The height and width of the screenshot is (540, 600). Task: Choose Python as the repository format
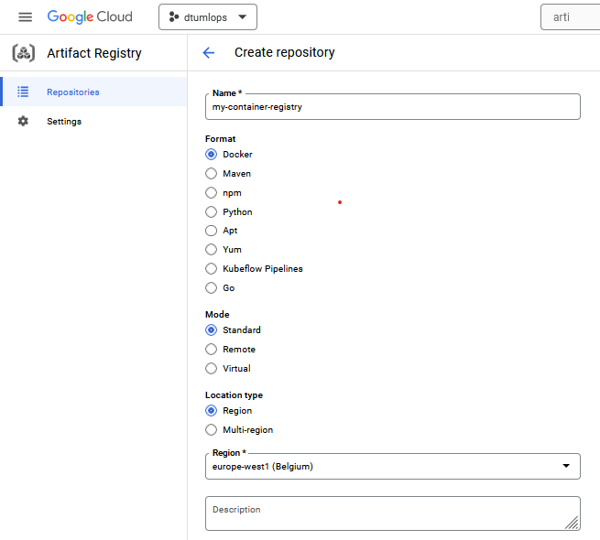pos(212,212)
